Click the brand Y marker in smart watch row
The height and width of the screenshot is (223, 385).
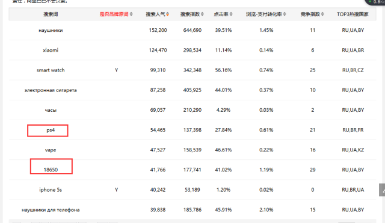point(116,70)
